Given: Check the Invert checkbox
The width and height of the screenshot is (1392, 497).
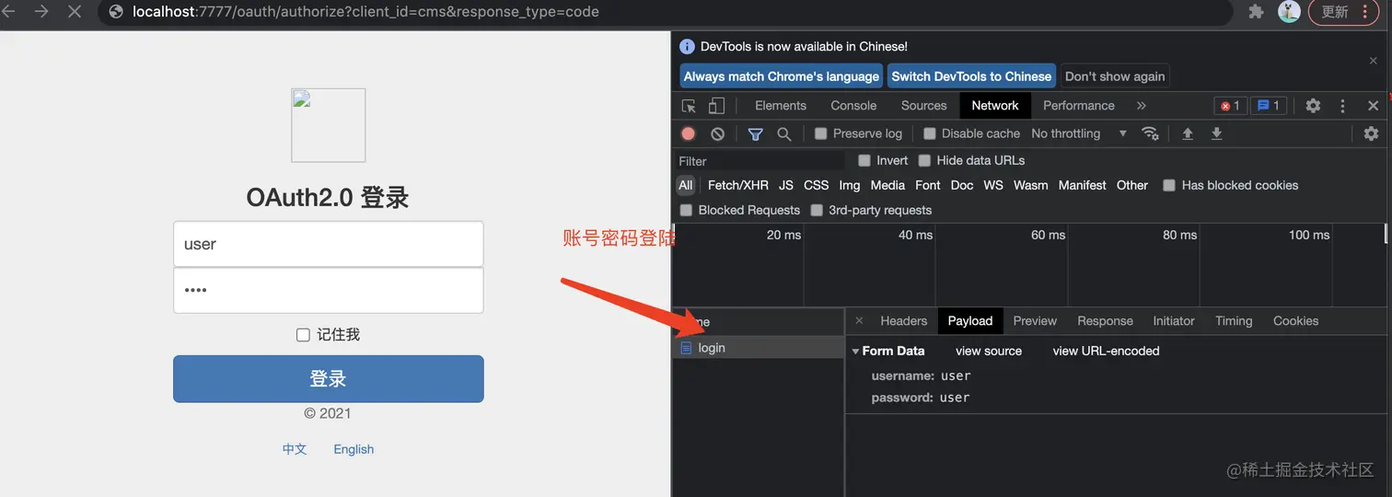Looking at the screenshot, I should [x=864, y=160].
